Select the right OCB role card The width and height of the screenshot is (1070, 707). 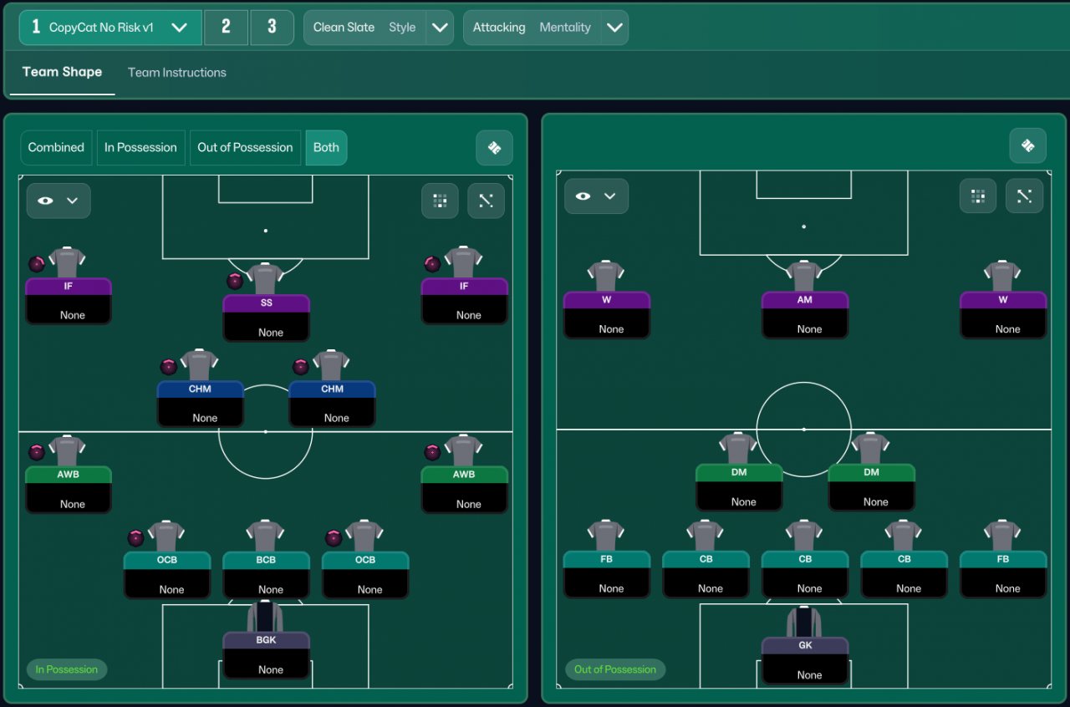(365, 575)
